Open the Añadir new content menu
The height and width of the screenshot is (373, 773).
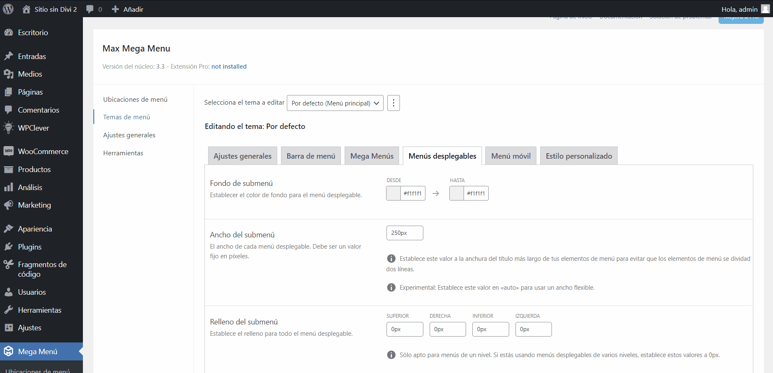128,9
